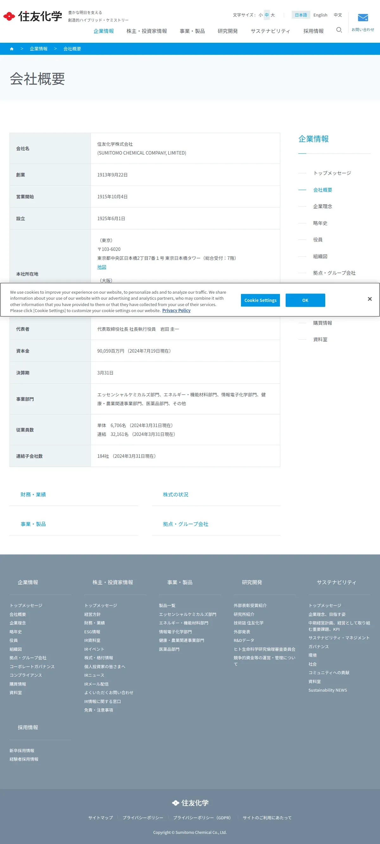Open footer link 技術誌 住友化学
Screen dimensions: 380x844
tap(248, 623)
